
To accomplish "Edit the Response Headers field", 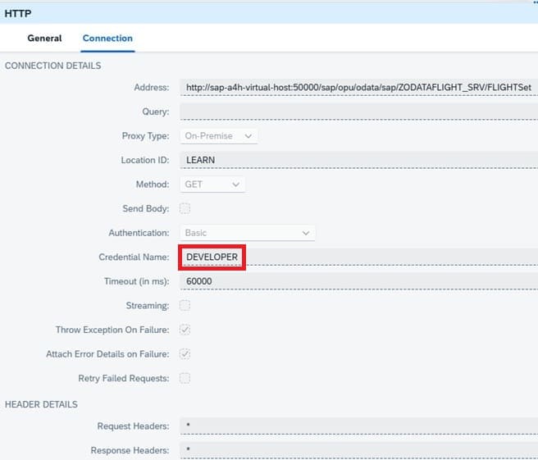I will click(358, 450).
